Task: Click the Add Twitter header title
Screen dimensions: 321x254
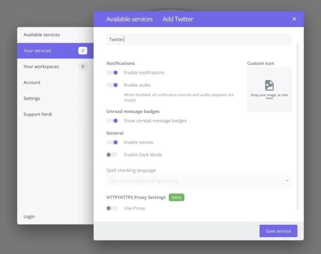Action: [x=178, y=19]
